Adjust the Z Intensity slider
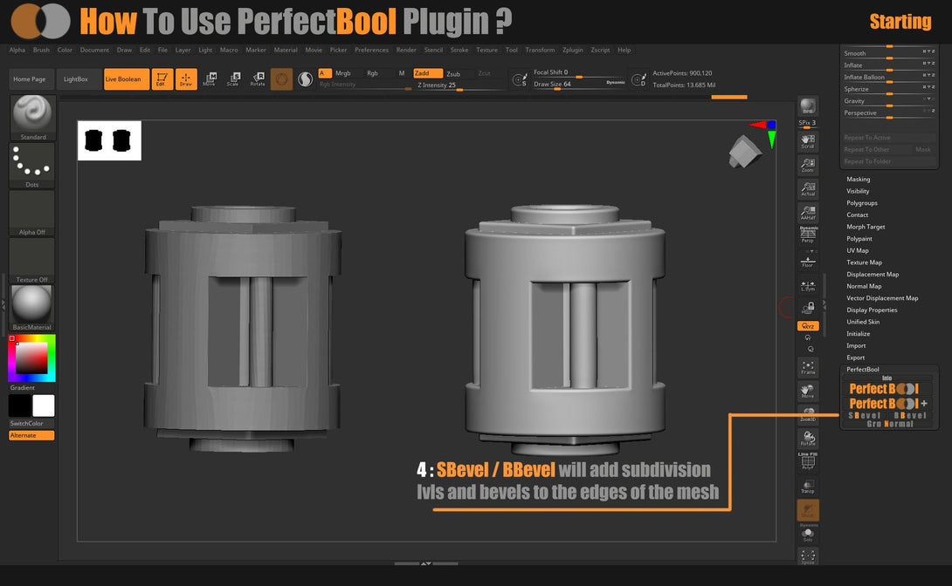Viewport: 952px width, 586px height. pyautogui.click(x=459, y=85)
